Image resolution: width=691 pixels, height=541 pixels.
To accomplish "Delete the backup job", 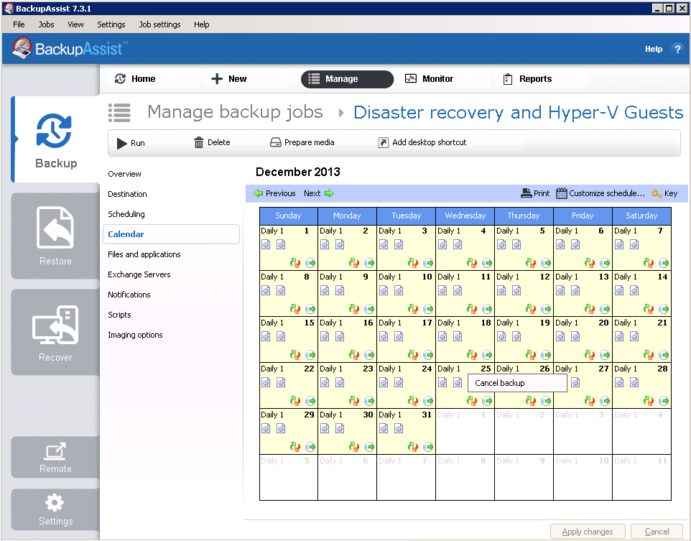I will [x=212, y=142].
